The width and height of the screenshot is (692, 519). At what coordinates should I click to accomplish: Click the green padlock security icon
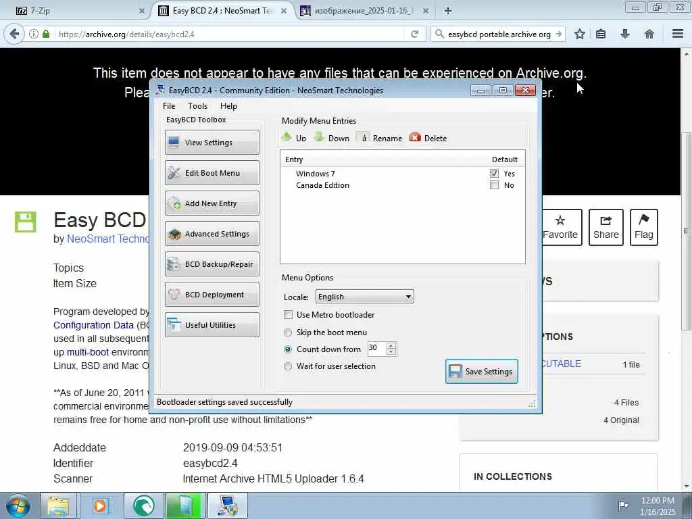46,34
